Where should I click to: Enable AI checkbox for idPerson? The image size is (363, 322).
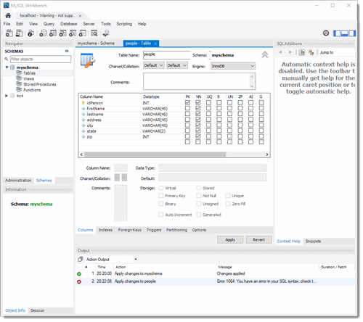250,103
